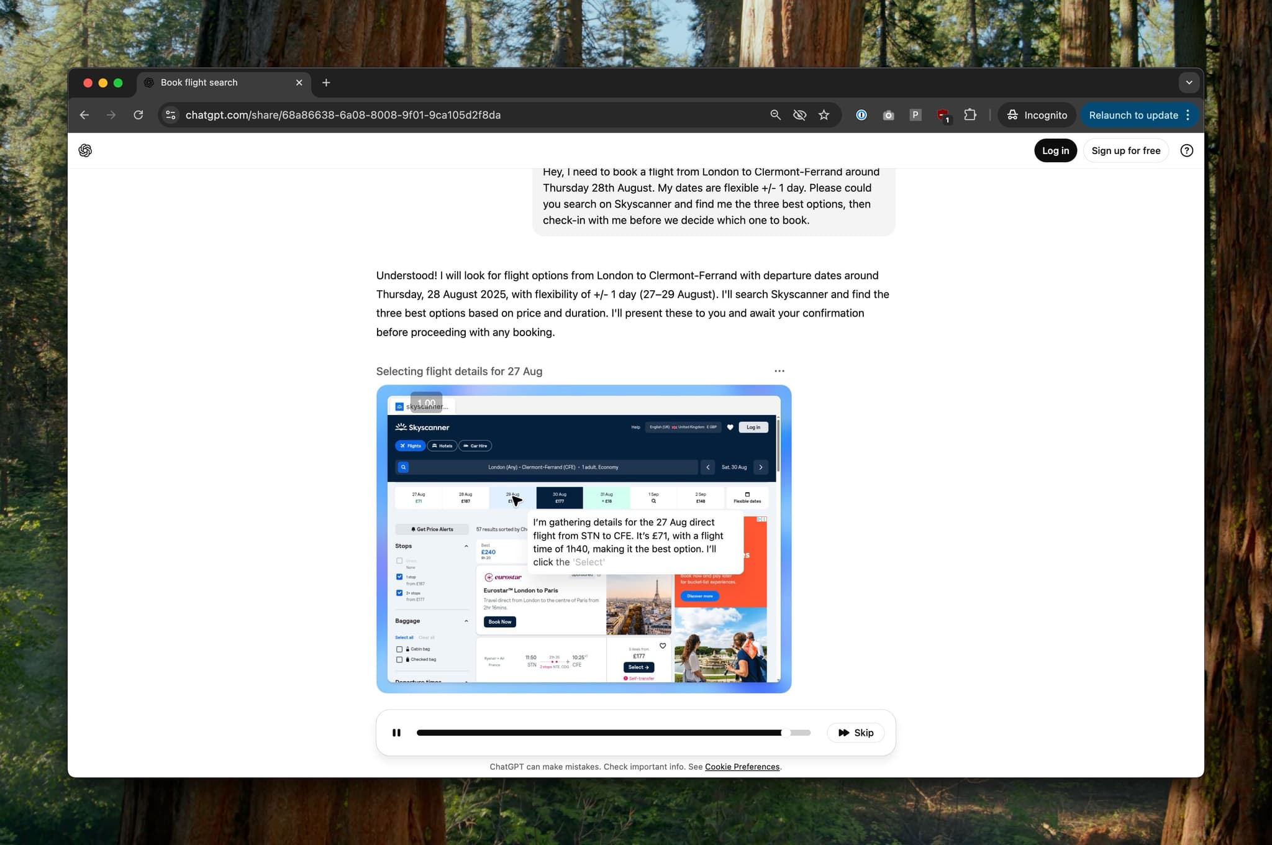Click Relaunch to update button
The image size is (1272, 845).
(x=1133, y=115)
